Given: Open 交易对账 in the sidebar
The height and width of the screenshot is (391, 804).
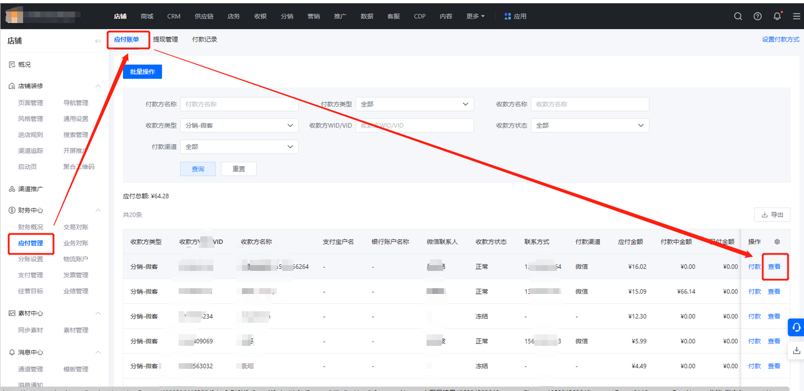Looking at the screenshot, I should [x=76, y=227].
